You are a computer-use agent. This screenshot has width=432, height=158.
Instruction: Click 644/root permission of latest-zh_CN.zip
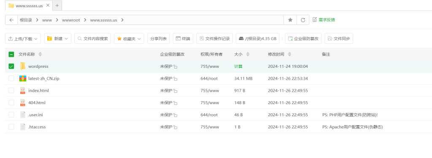point(209,78)
